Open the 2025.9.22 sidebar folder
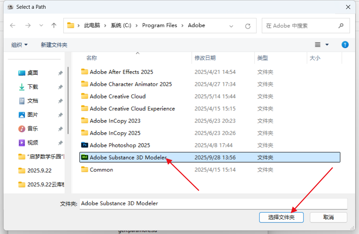 (35, 170)
